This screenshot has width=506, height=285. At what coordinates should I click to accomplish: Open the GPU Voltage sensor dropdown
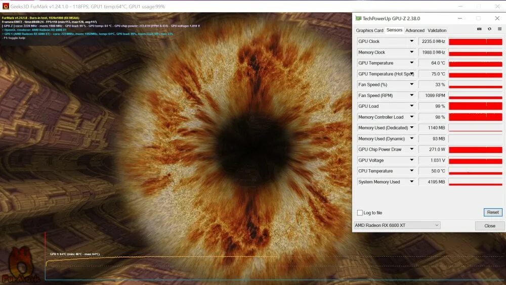pos(412,160)
